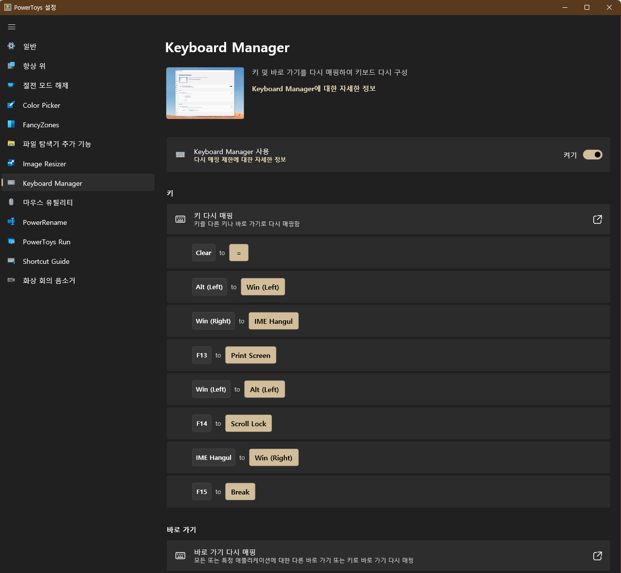This screenshot has height=573, width=621.
Task: Click the F13 source key chip
Action: click(202, 355)
